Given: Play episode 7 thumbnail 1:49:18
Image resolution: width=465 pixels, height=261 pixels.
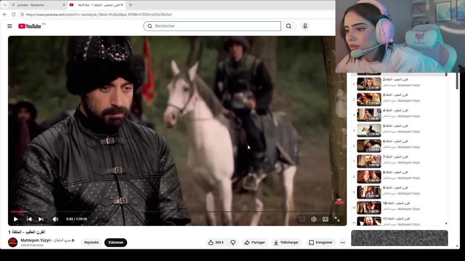Looking at the screenshot, I should tap(369, 161).
